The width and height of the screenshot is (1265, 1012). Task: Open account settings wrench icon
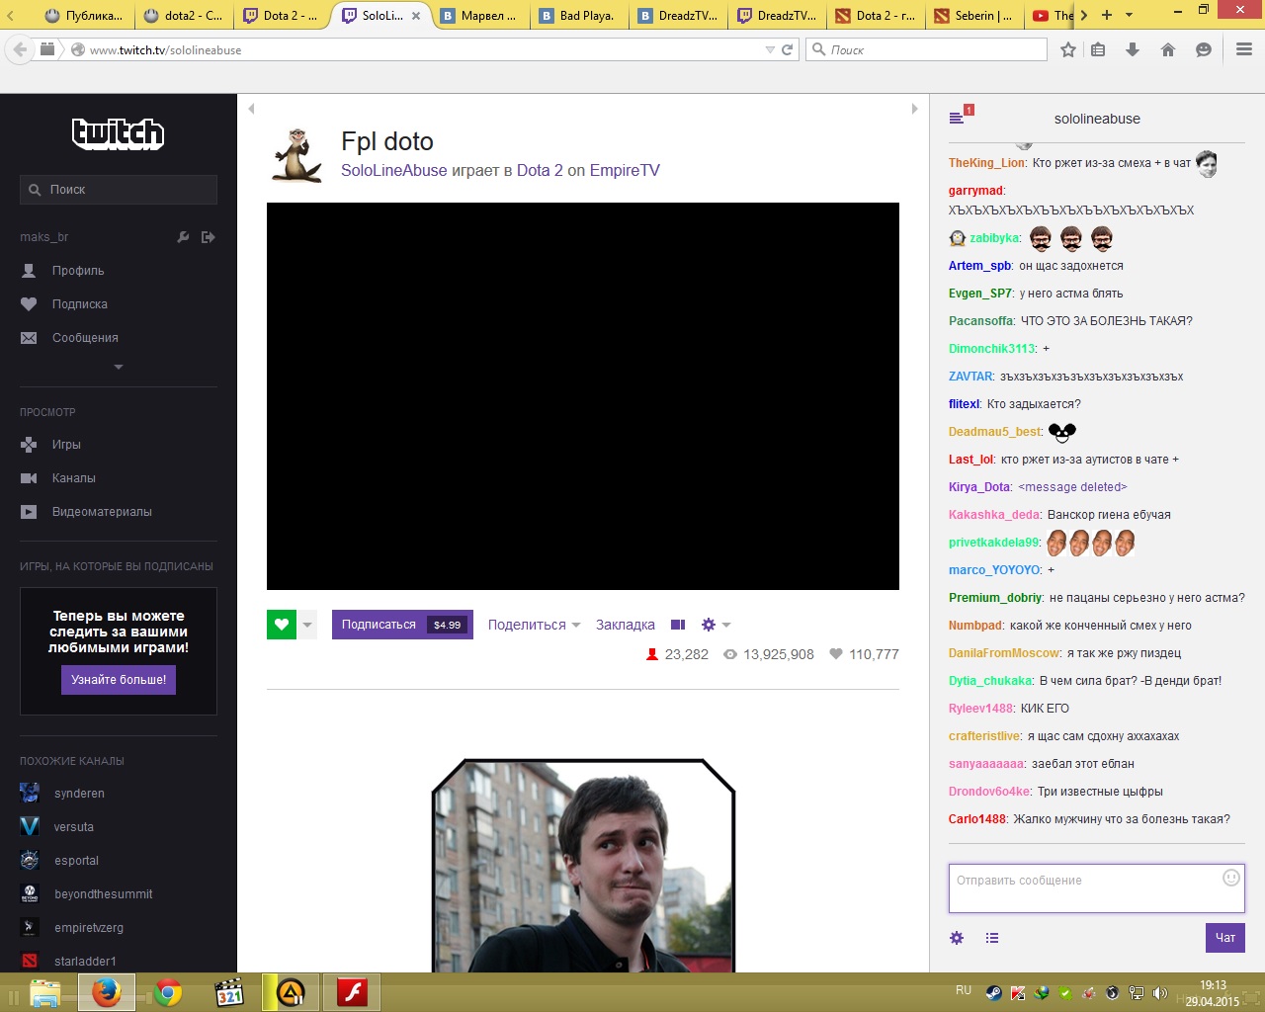(x=183, y=237)
